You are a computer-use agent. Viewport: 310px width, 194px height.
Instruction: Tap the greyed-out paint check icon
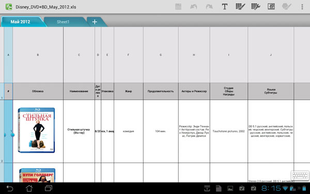coord(286,7)
